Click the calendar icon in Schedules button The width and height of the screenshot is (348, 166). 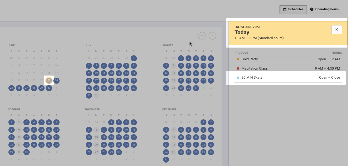[285, 9]
